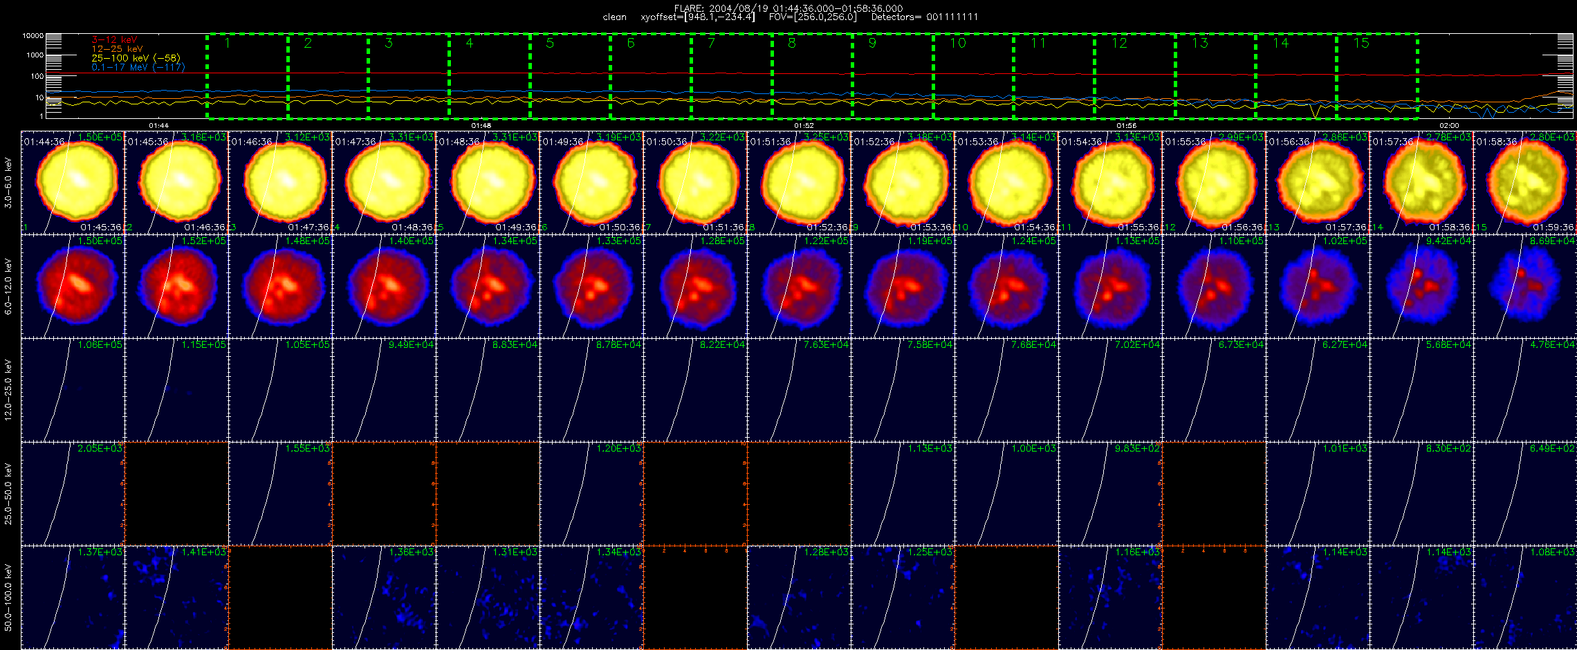Select the 25–50 keV panel labeled 2.05E+03
This screenshot has height=650, width=1577.
point(73,494)
